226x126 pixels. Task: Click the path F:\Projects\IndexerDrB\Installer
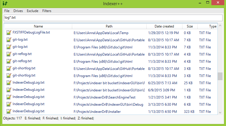tap(97, 112)
